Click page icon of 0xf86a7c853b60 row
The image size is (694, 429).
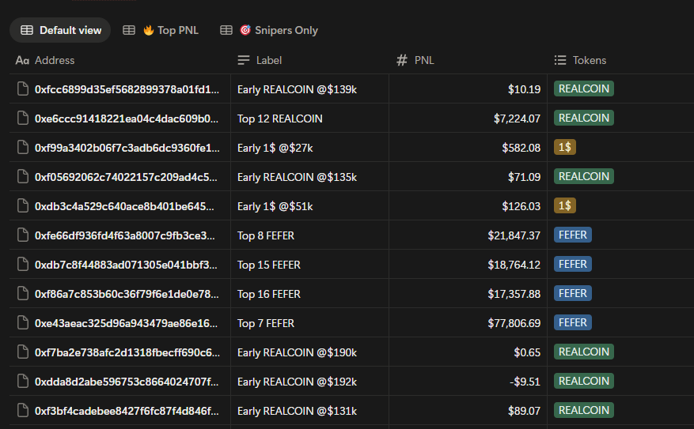[x=23, y=293]
